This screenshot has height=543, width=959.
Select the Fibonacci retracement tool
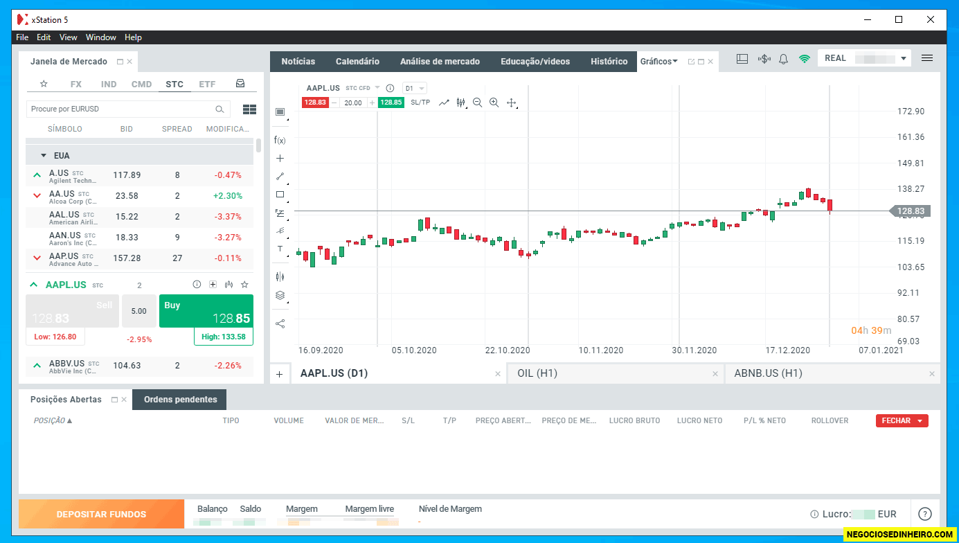(280, 213)
